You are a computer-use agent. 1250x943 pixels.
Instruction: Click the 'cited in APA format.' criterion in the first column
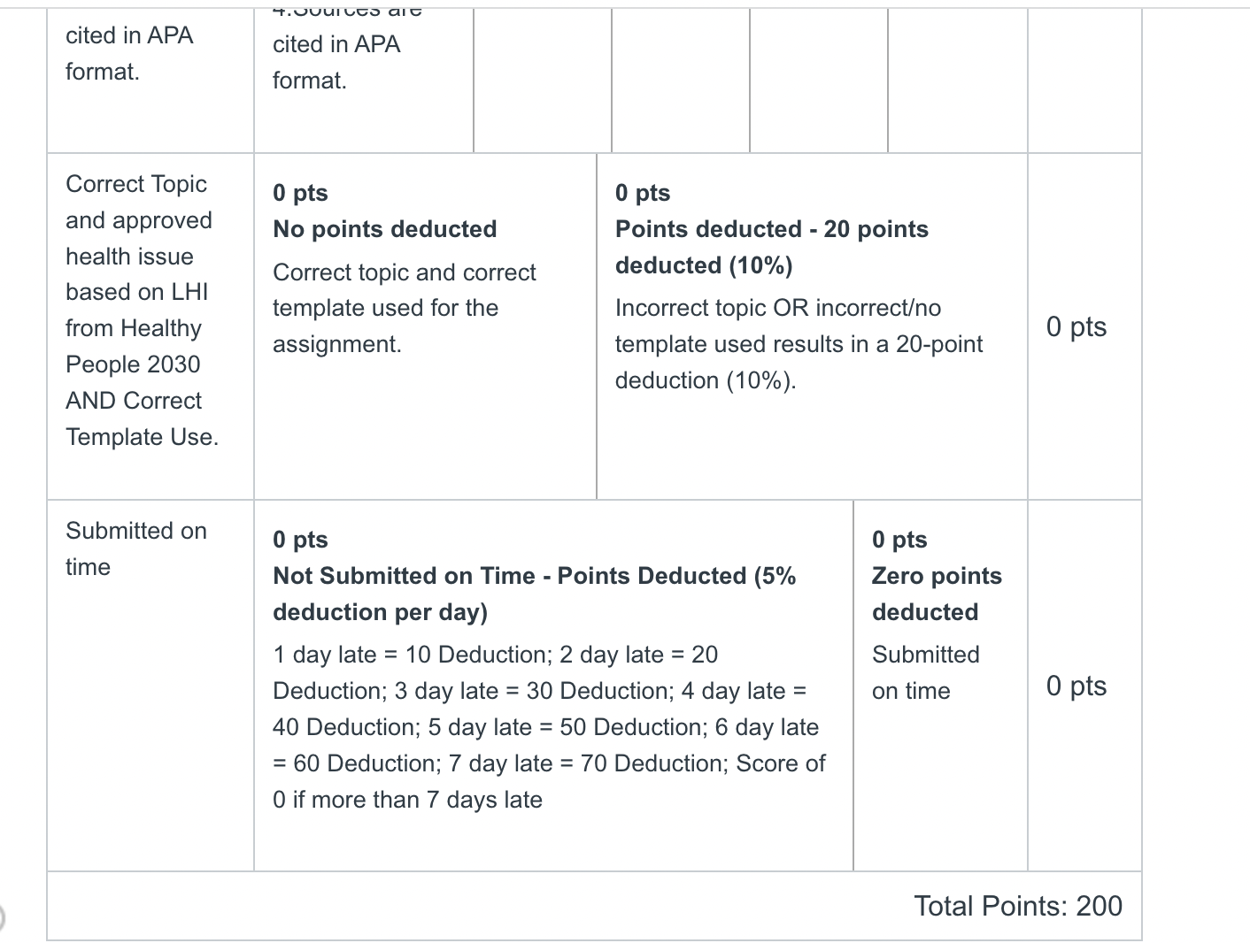click(129, 53)
